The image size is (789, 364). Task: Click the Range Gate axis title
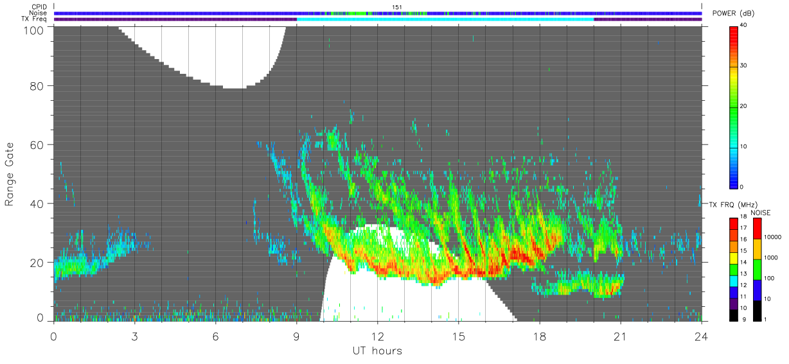tap(10, 175)
